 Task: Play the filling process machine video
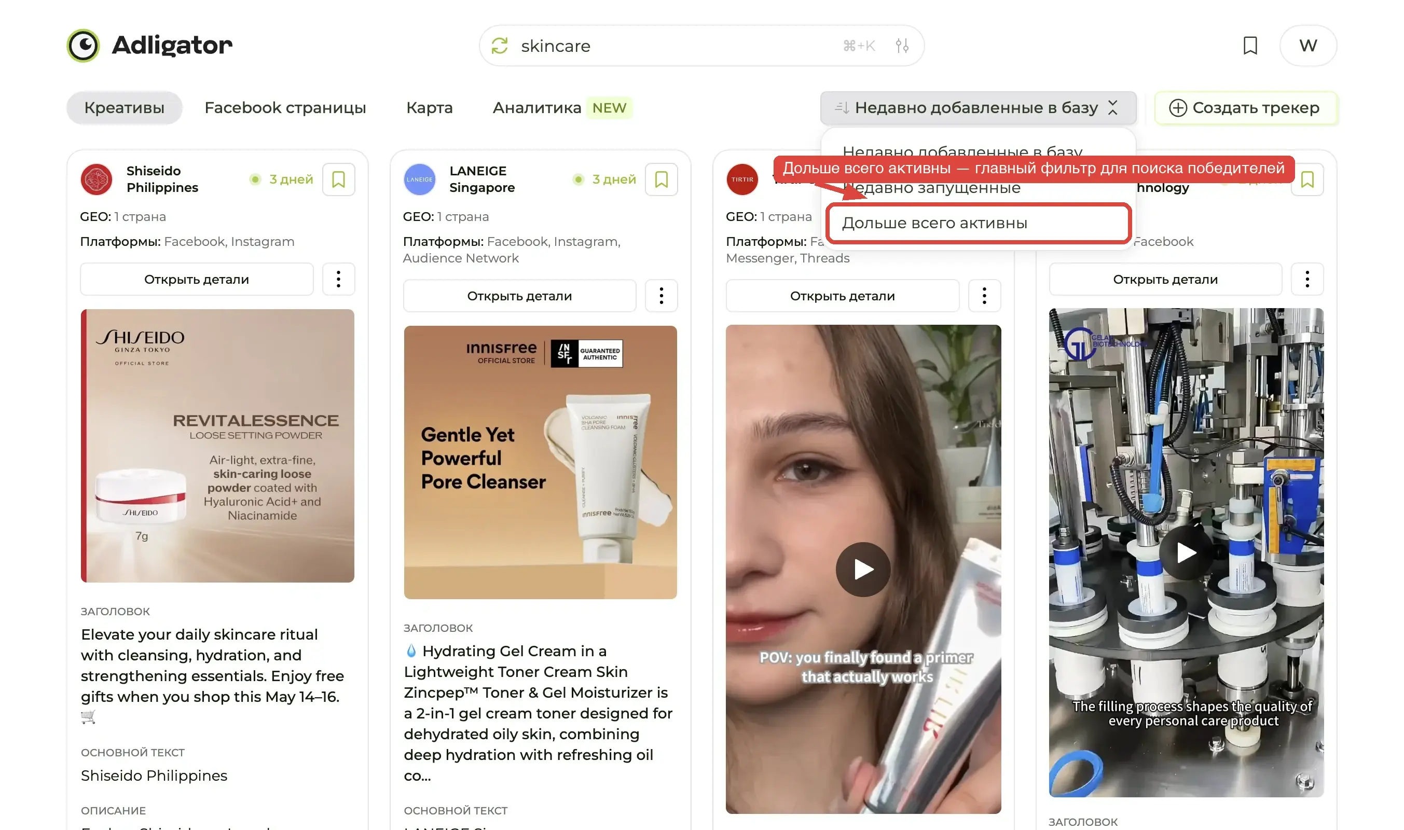pyautogui.click(x=1186, y=552)
